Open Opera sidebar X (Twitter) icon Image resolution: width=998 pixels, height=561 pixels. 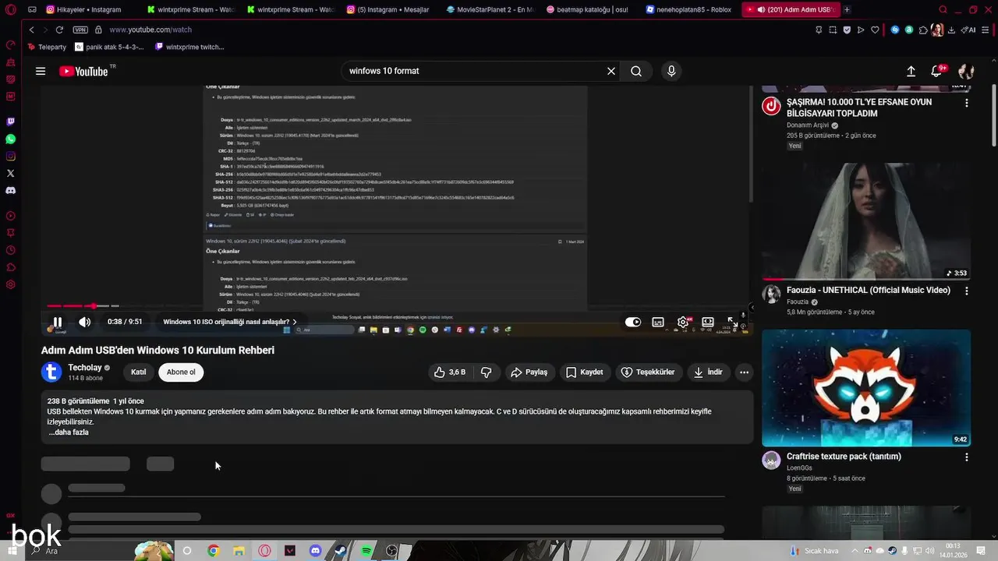(10, 173)
